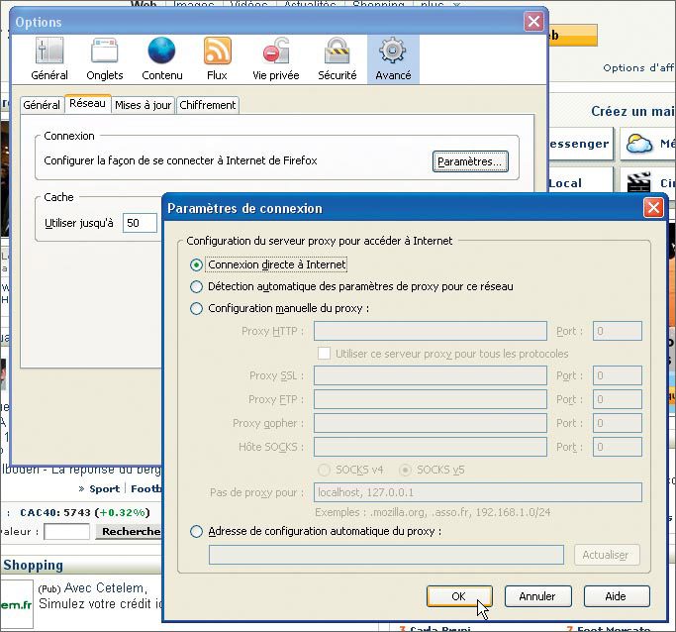Close the Paramètres de connexion dialog

pyautogui.click(x=652, y=208)
